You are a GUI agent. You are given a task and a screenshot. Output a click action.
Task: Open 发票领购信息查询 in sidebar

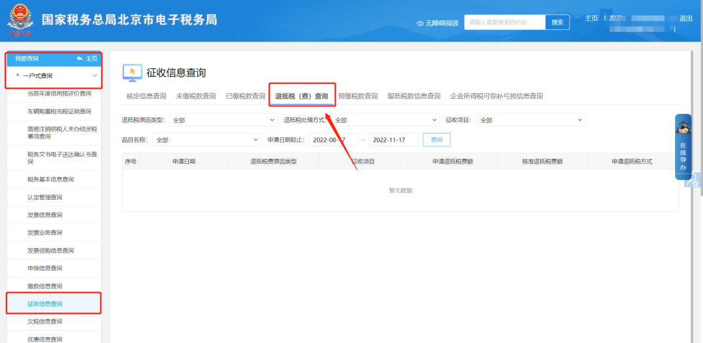point(51,251)
